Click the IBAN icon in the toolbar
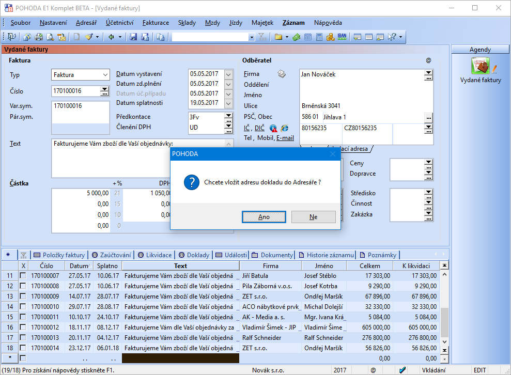The image size is (511, 375). (342, 37)
